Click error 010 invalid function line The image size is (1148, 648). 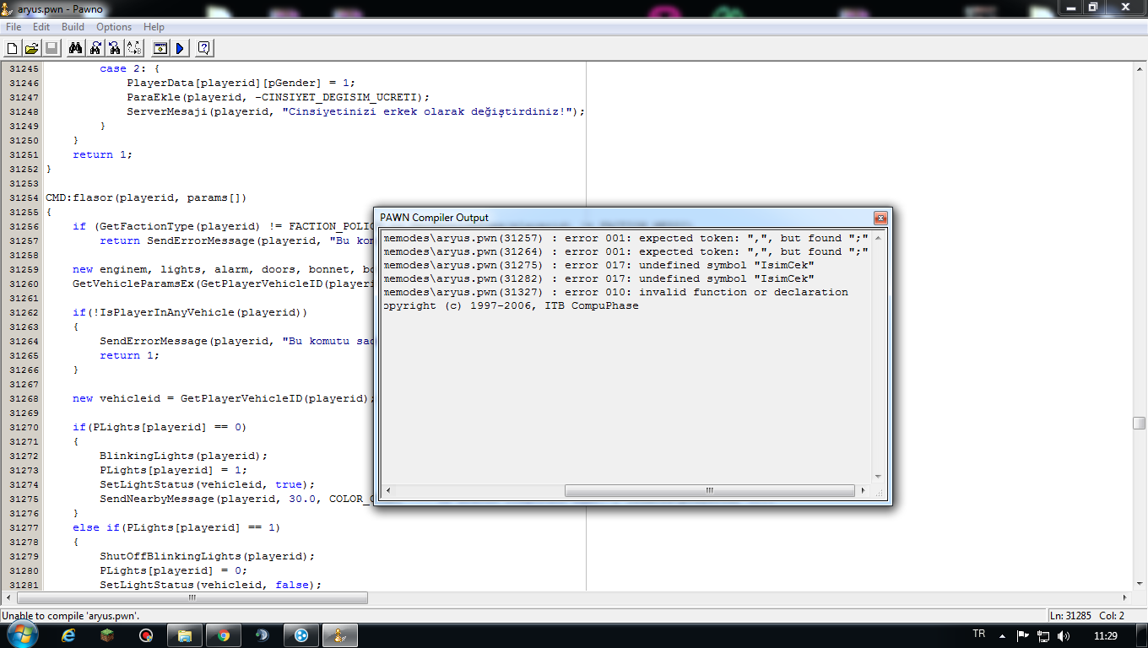click(x=615, y=292)
